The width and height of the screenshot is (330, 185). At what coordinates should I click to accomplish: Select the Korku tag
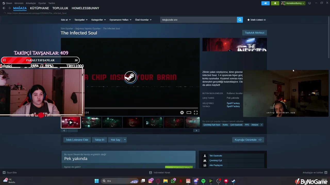[225, 125]
